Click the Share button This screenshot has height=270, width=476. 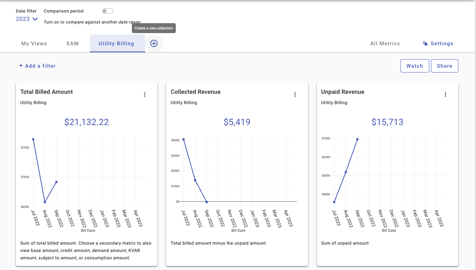click(x=444, y=65)
